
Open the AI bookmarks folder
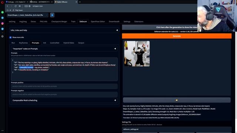[9, 10]
